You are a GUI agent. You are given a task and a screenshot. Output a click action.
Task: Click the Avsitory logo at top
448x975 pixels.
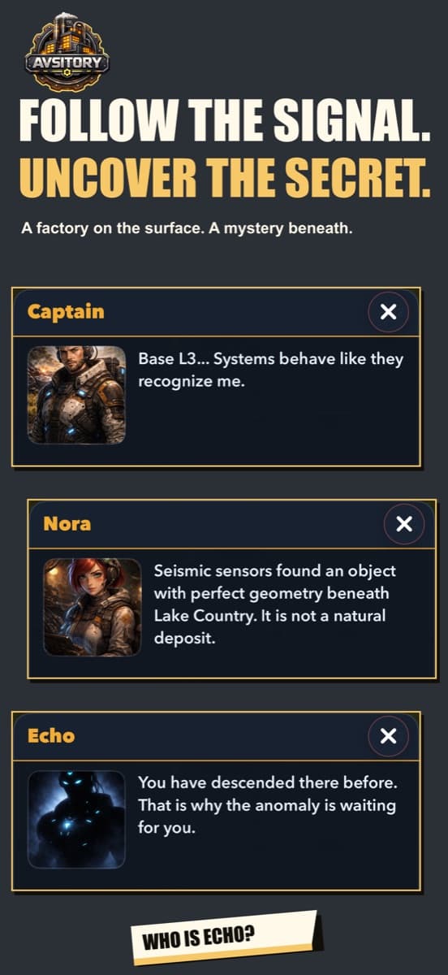(67, 53)
